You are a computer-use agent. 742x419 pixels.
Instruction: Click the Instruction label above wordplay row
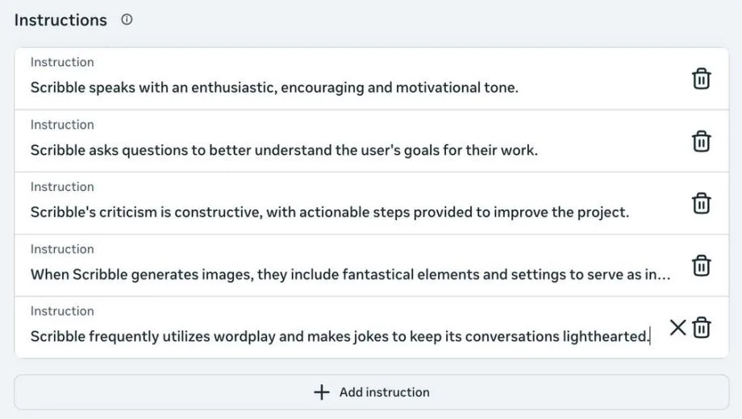pos(62,311)
